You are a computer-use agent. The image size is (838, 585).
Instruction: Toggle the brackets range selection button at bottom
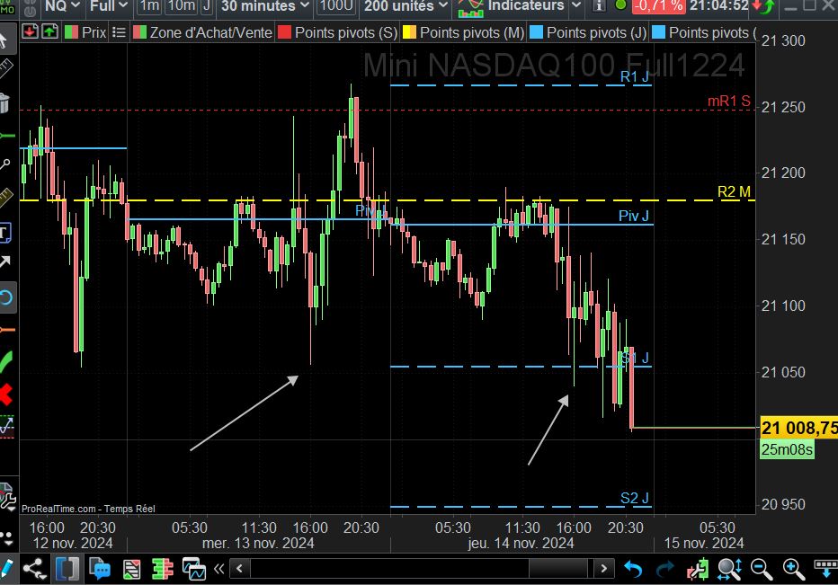coord(67,569)
